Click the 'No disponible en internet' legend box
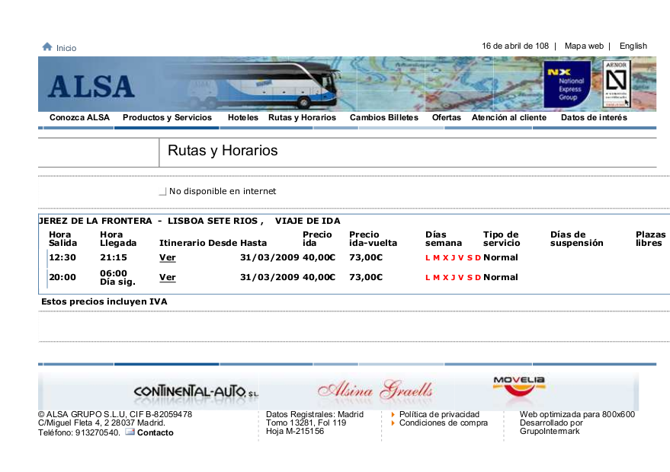 [162, 192]
